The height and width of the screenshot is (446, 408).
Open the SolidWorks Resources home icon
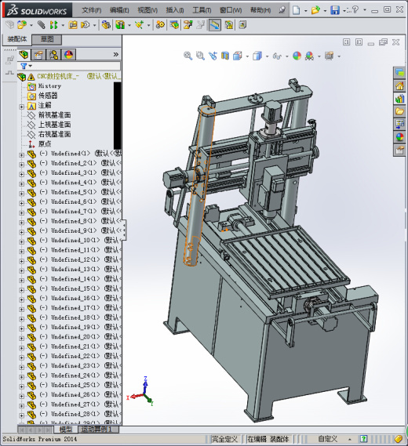click(399, 86)
